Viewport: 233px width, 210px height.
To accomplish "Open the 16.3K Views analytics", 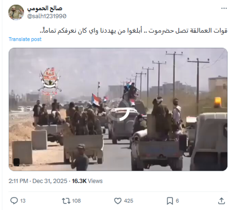I will click(87, 181).
